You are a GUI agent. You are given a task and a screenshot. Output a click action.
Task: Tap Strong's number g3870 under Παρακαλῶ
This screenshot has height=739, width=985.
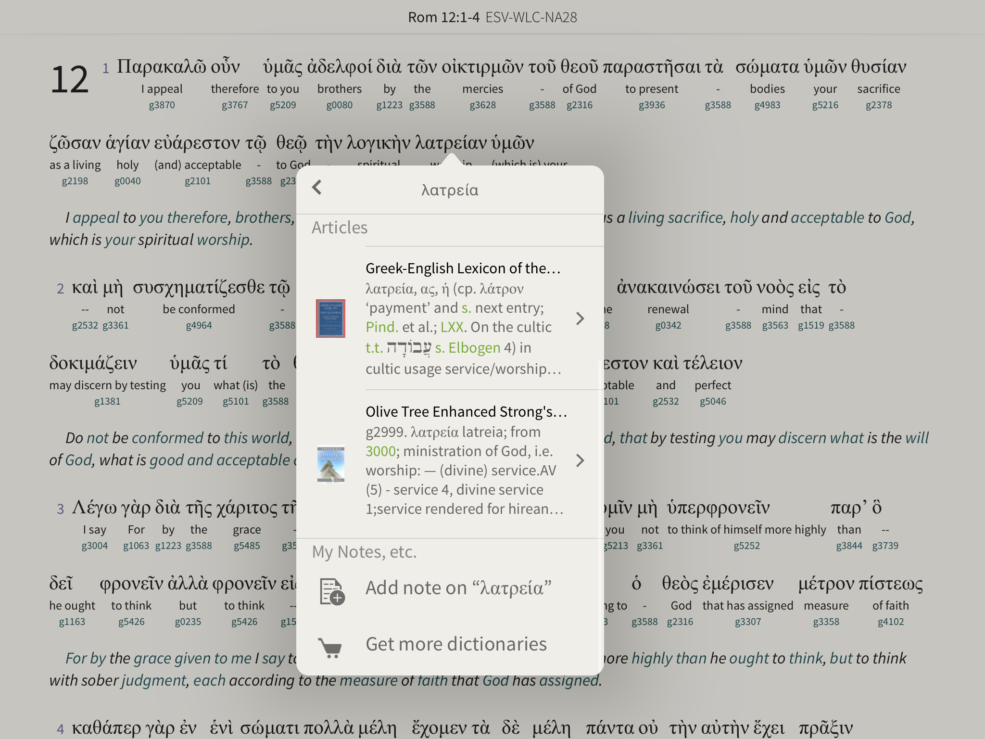(x=162, y=105)
